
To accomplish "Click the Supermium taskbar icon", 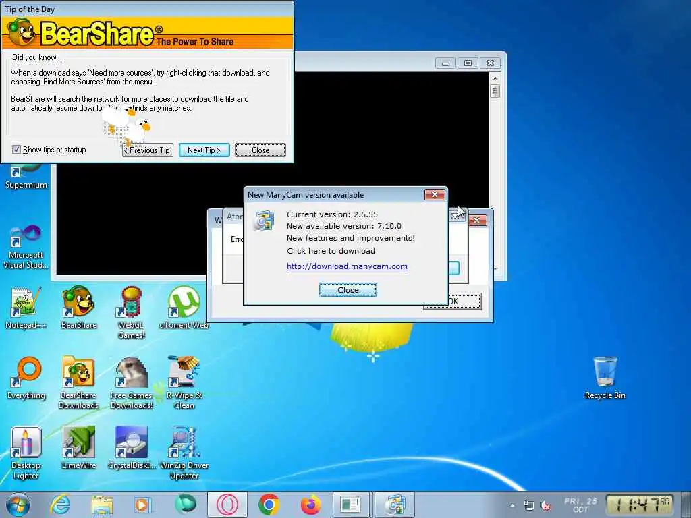I will tap(186, 505).
